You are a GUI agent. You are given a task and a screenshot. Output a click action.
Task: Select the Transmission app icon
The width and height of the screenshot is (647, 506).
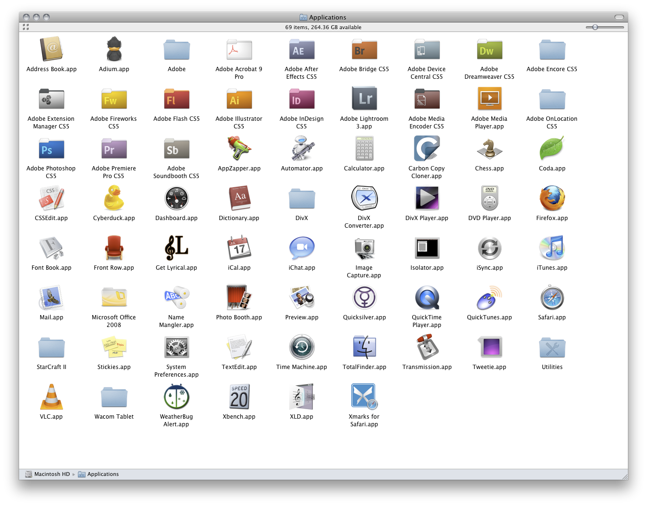click(427, 347)
